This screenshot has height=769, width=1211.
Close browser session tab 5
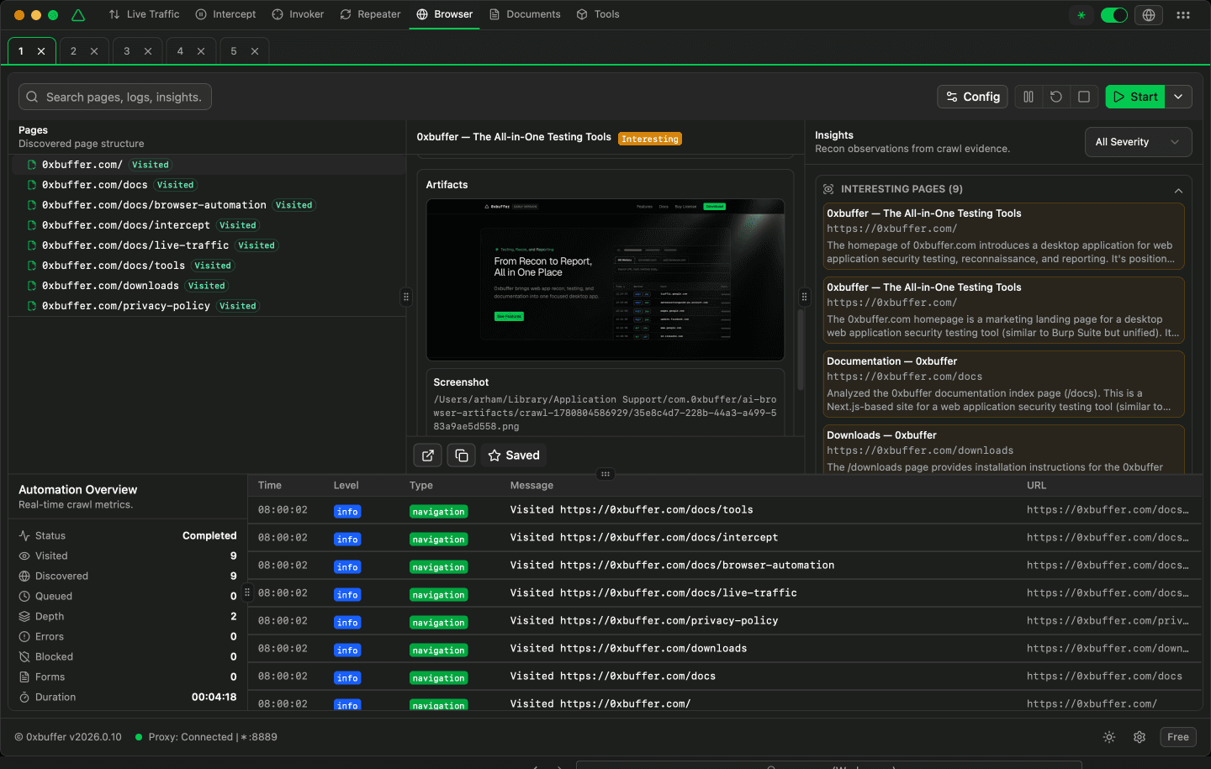pos(255,51)
